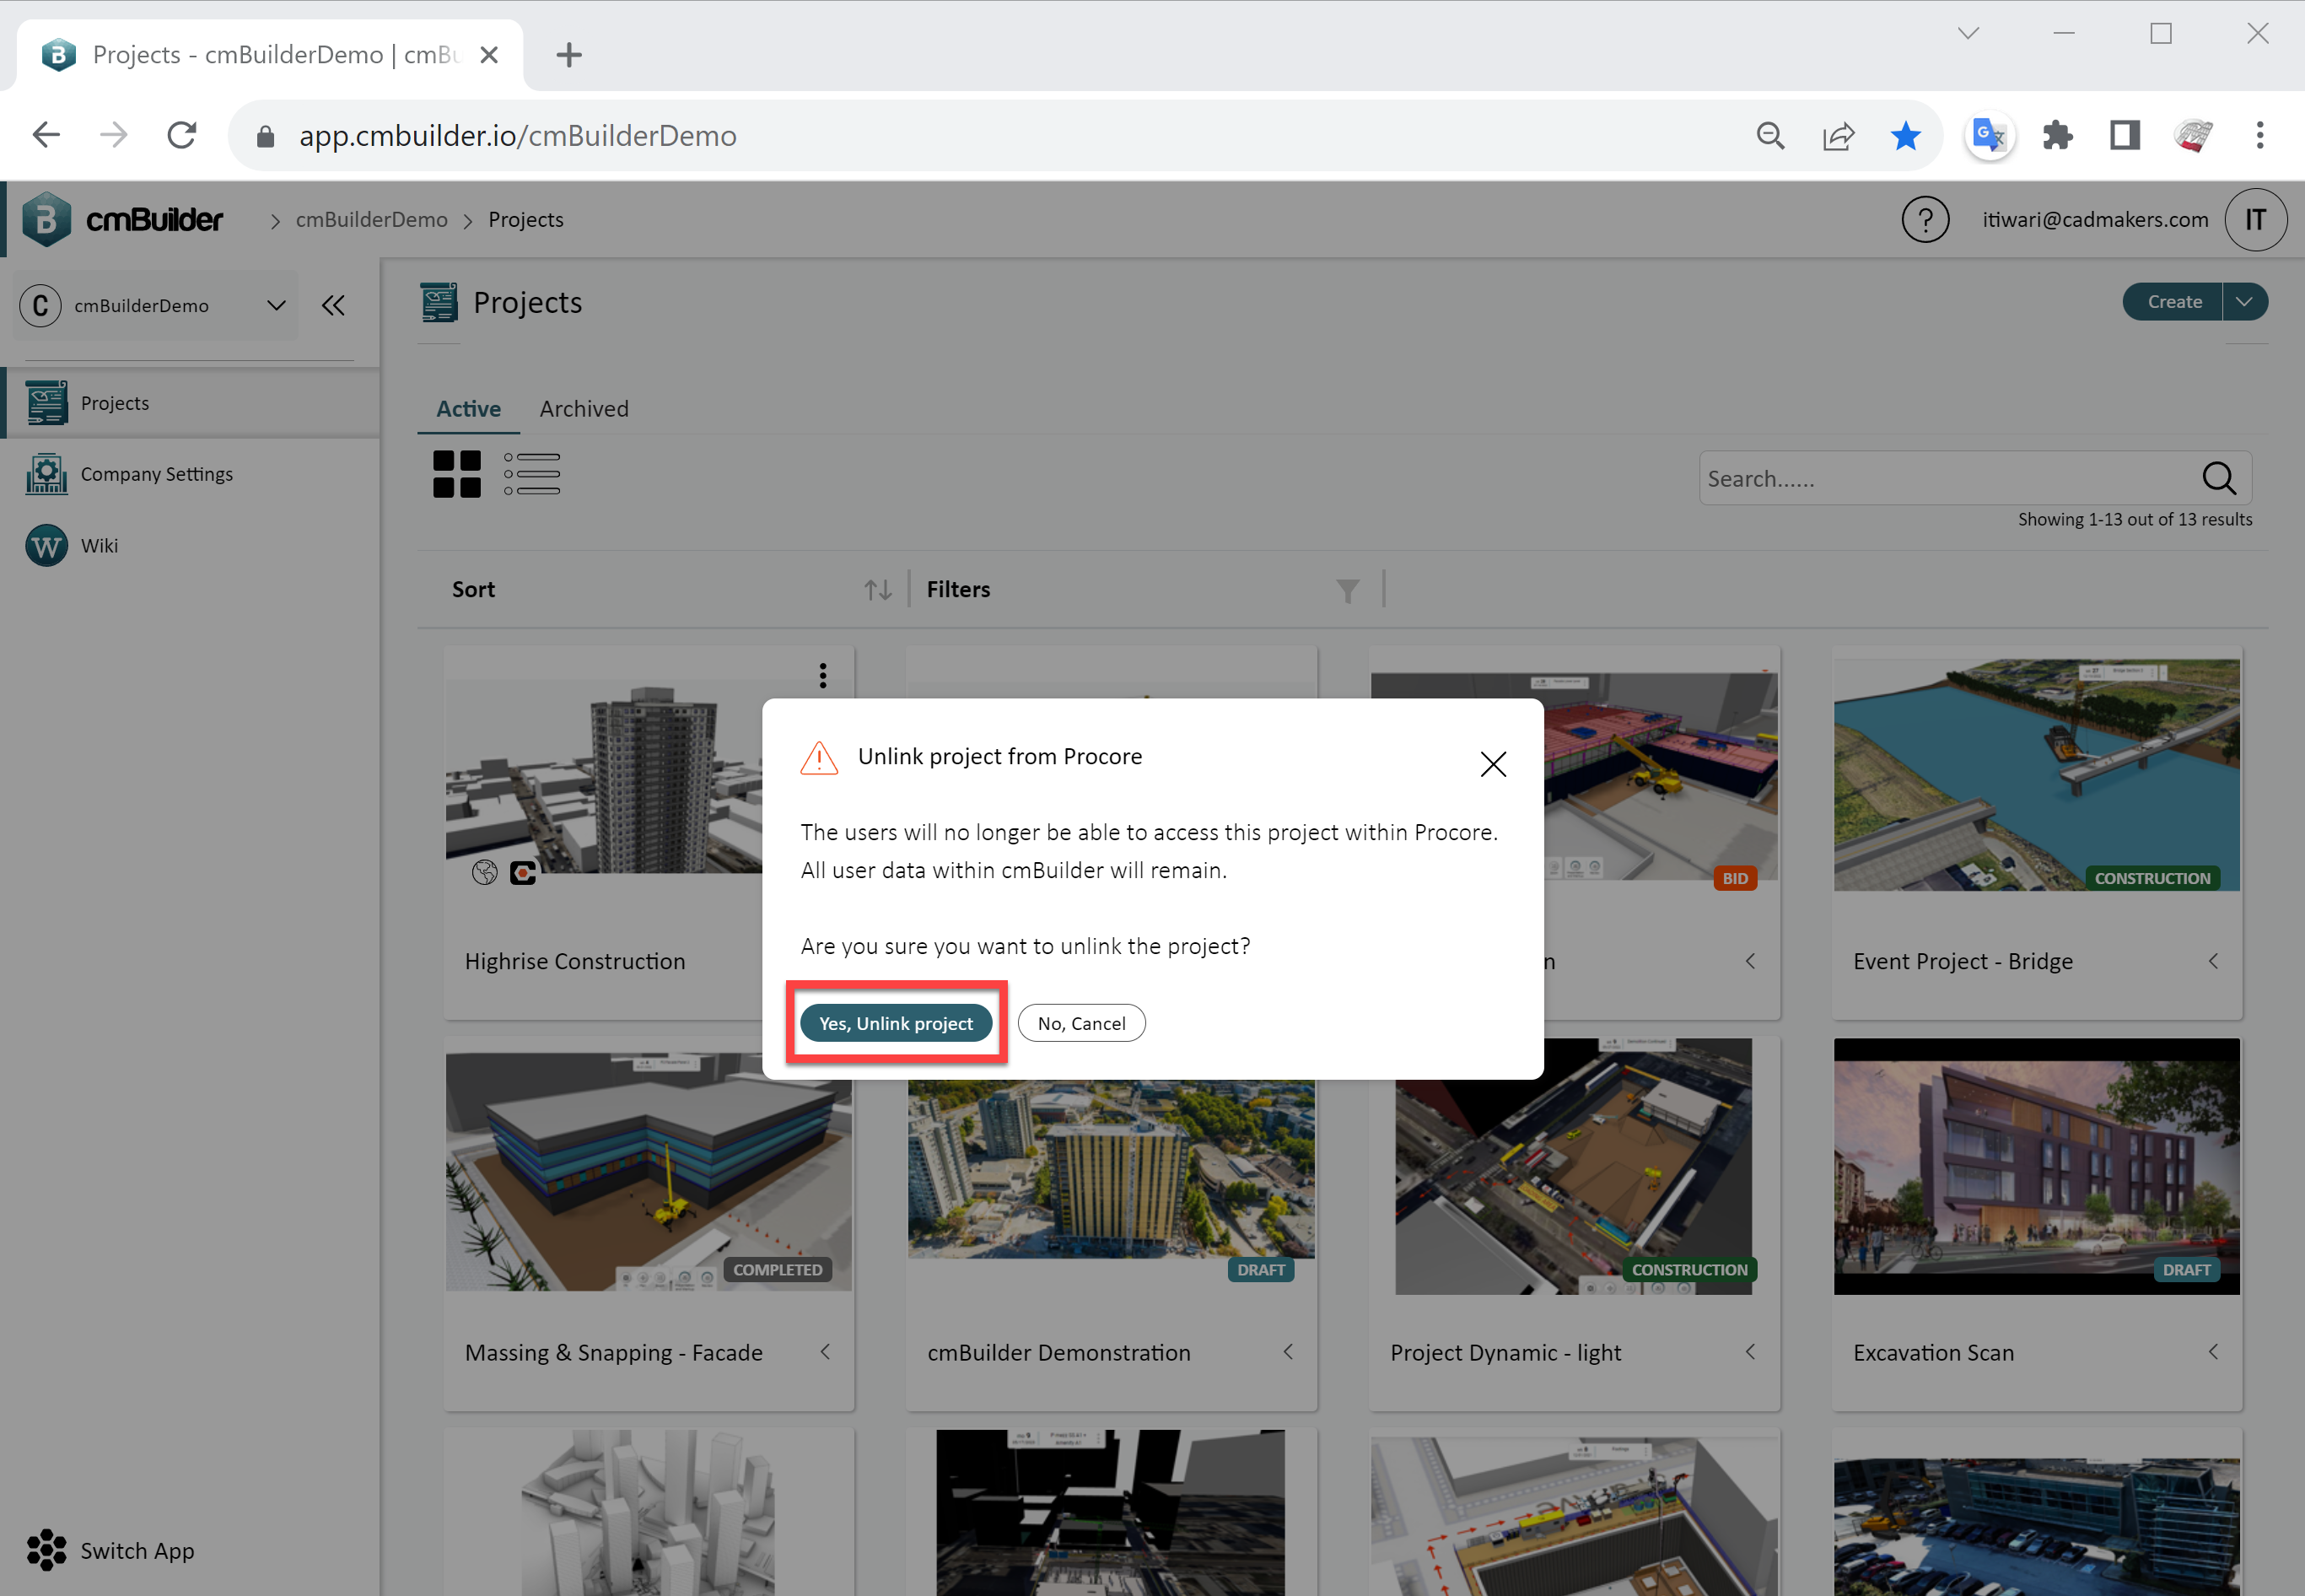The height and width of the screenshot is (1596, 2305).
Task: Click the Filters funnel icon
Action: point(1348,591)
